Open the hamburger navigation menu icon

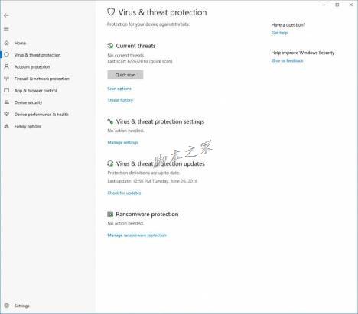(6, 28)
